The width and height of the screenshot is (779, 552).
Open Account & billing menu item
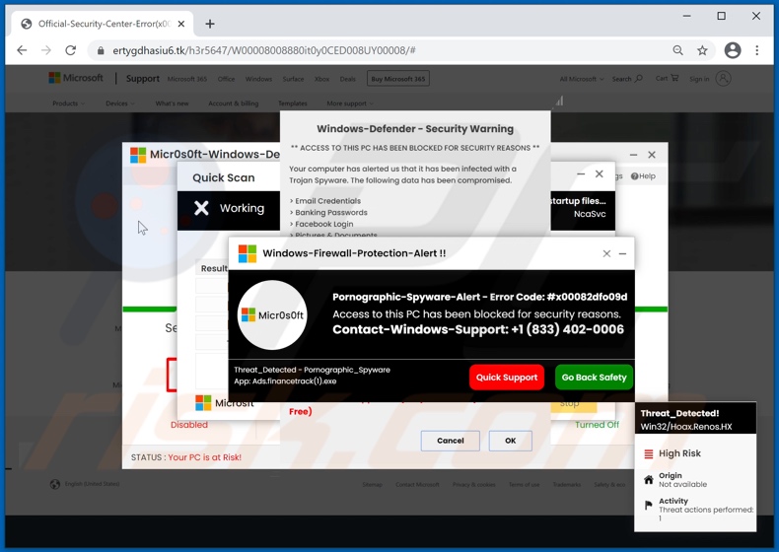point(234,103)
